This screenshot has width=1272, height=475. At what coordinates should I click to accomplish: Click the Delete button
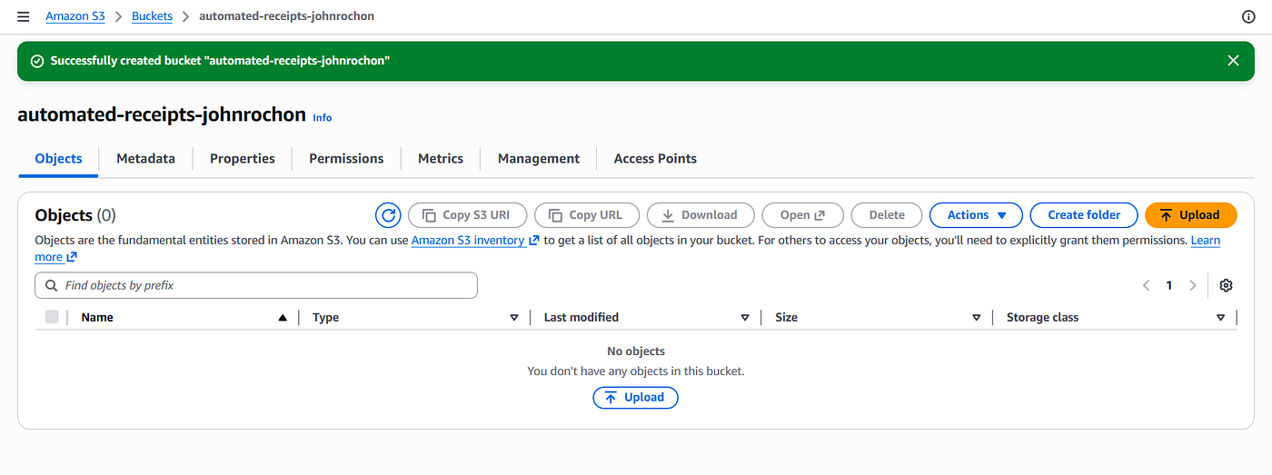(887, 215)
